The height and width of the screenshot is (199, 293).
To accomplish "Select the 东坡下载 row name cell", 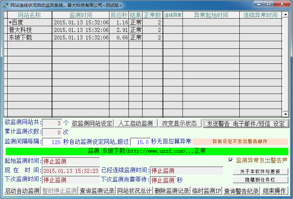I will point(30,37).
